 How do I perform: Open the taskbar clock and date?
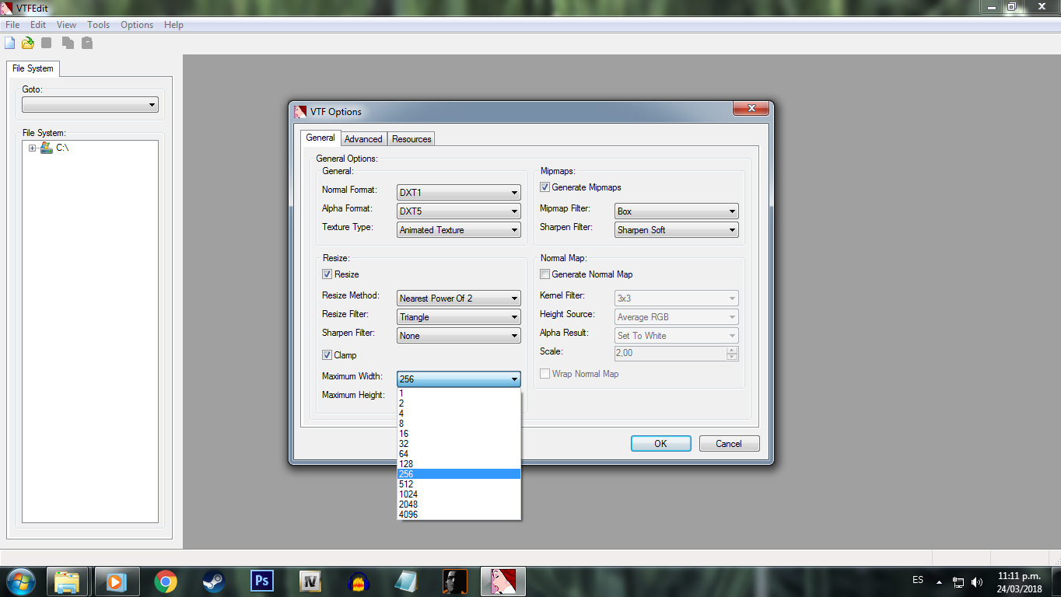tap(1020, 582)
